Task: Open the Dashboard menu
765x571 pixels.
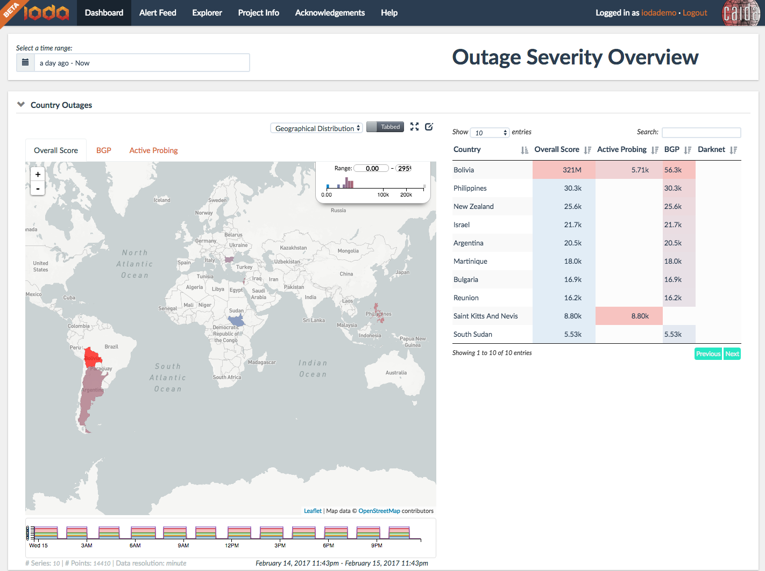Action: coord(104,13)
